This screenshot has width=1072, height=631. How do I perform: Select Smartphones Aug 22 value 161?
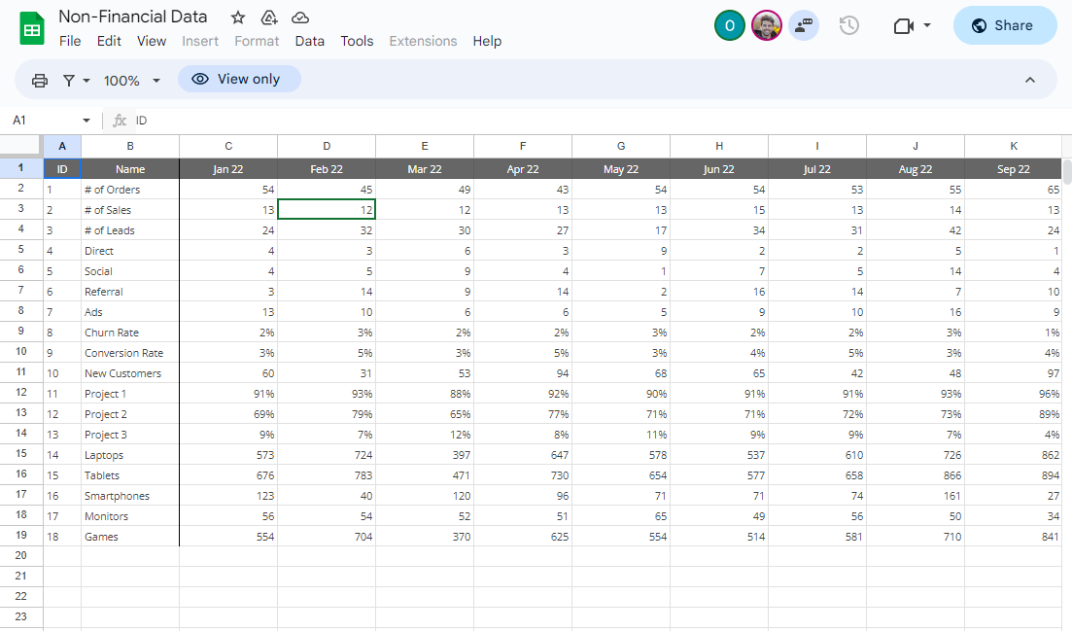(x=916, y=496)
